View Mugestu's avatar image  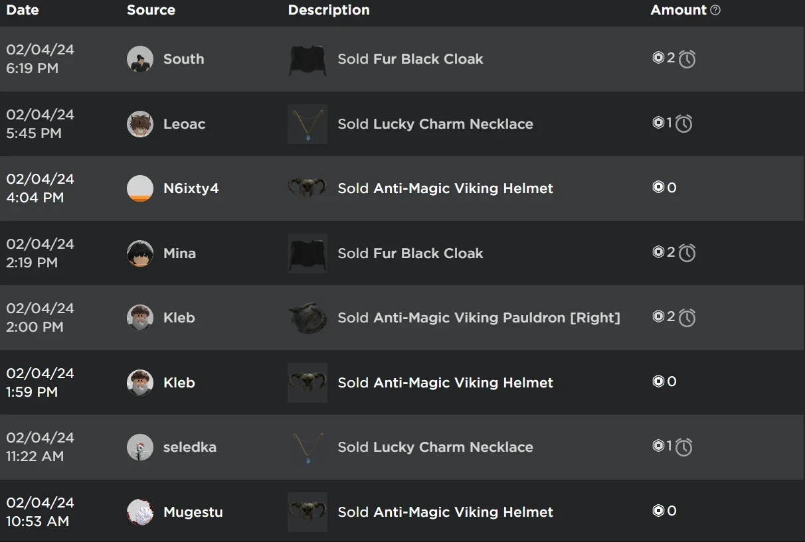tap(139, 511)
